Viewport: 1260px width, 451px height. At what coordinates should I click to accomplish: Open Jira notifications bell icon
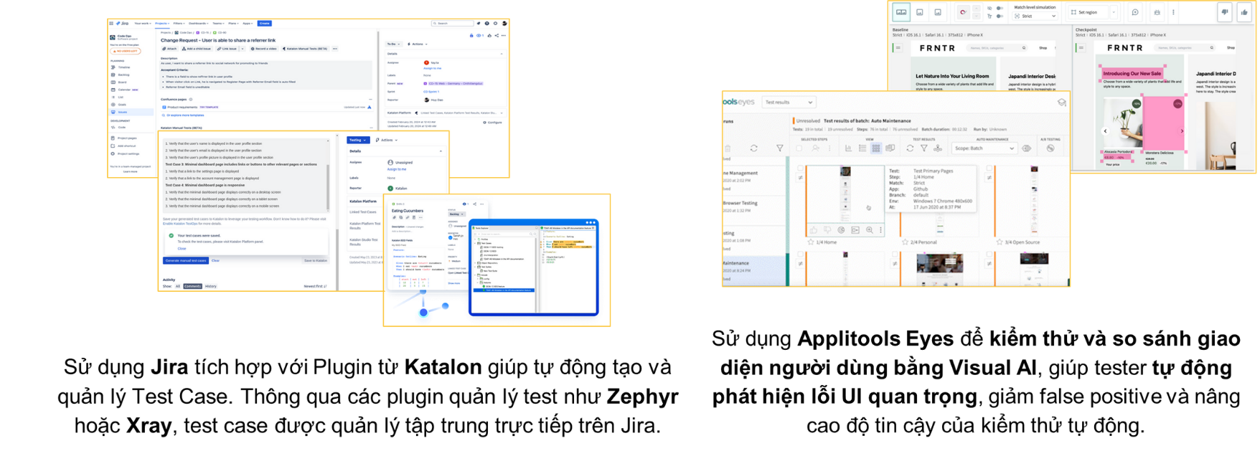(479, 23)
